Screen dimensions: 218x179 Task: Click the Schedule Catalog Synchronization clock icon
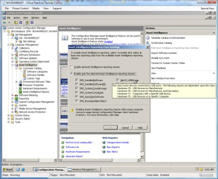tap(148, 38)
